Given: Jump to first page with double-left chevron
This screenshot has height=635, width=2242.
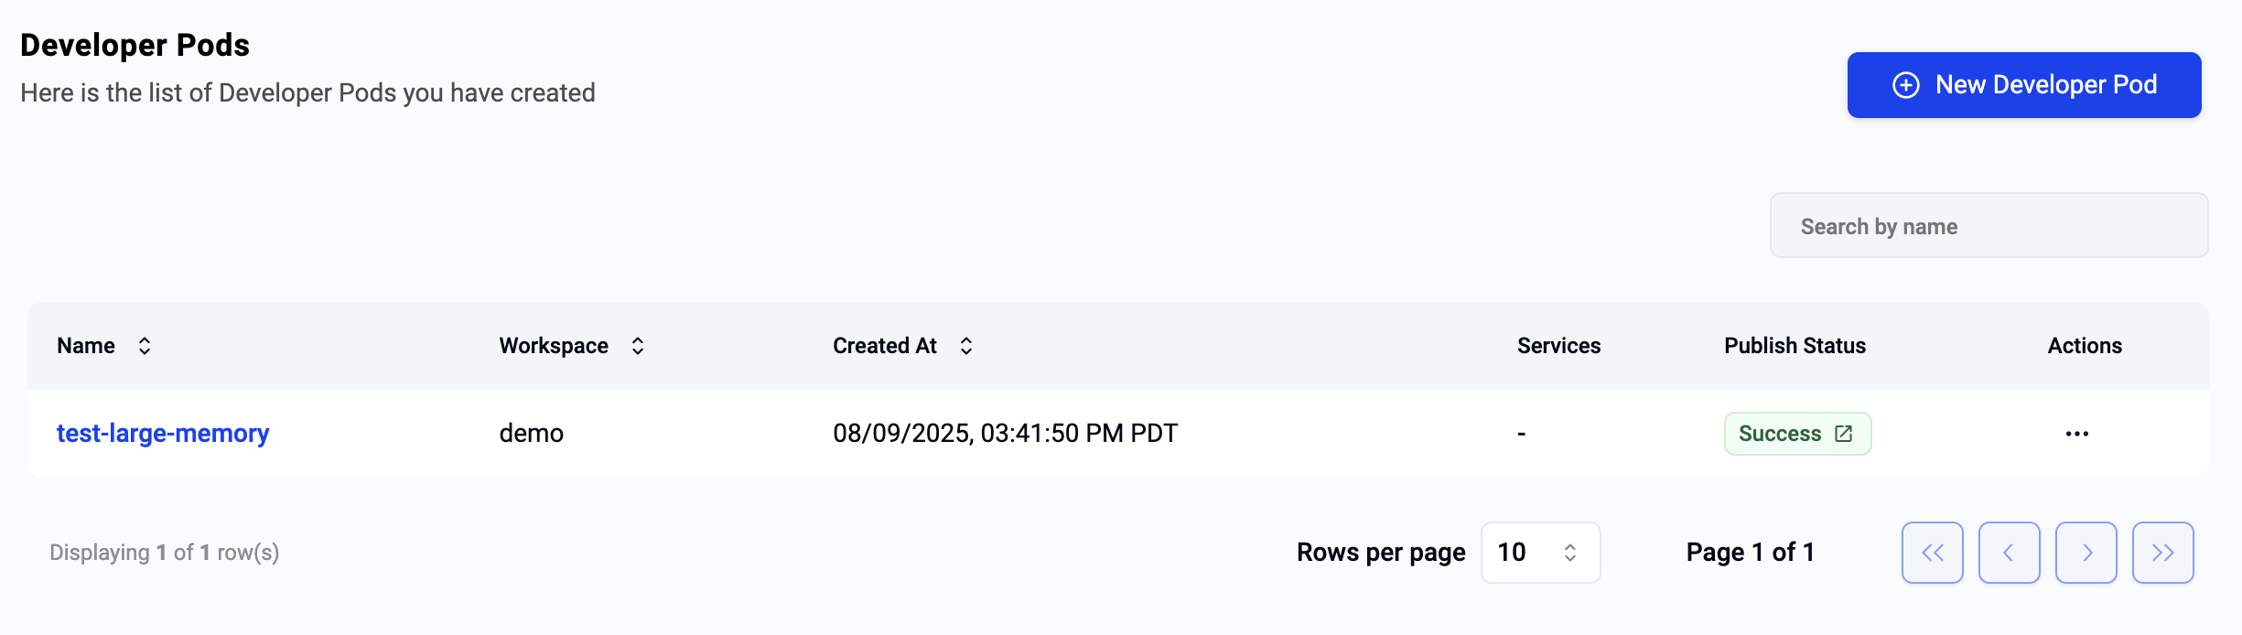Looking at the screenshot, I should (x=1932, y=553).
